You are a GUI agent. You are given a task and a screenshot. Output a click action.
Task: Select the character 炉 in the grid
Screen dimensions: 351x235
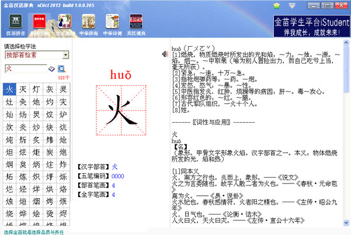coord(63,115)
